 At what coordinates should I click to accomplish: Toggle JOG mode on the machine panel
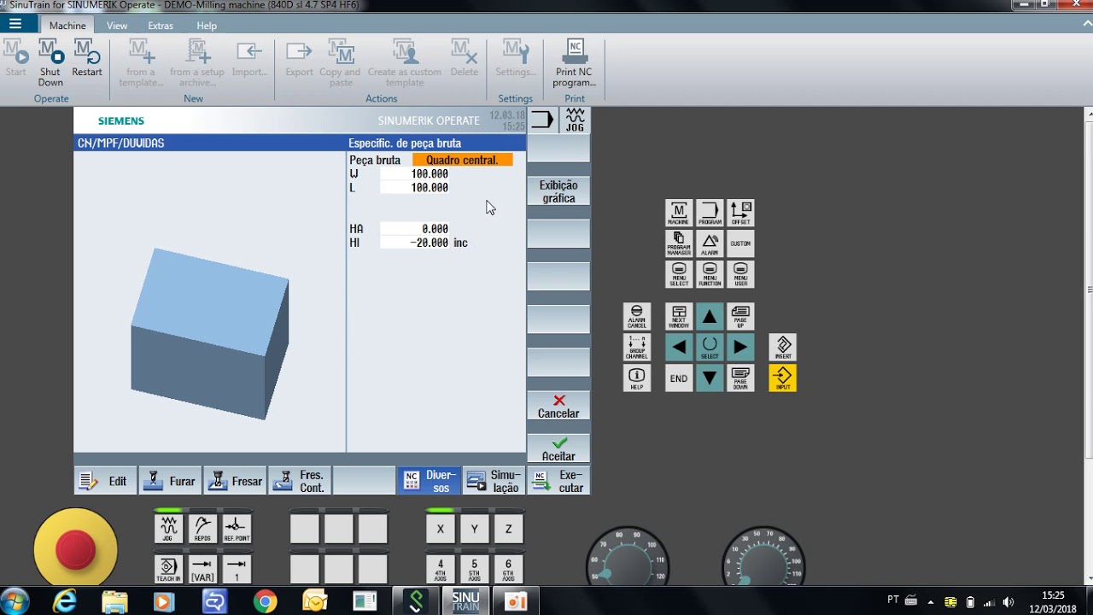pos(168,529)
